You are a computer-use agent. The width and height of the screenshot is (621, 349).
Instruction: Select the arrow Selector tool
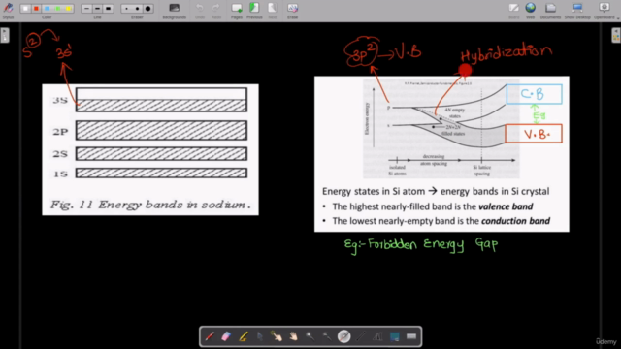point(260,336)
